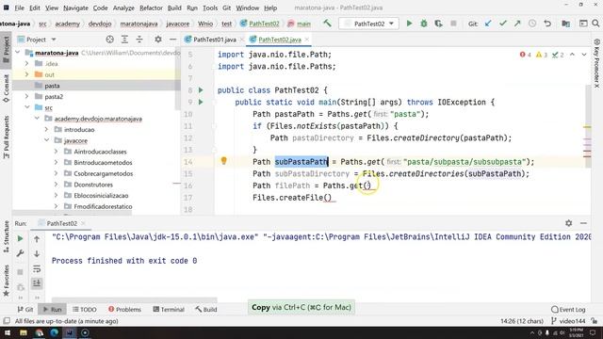Screen dimensions: 603x339
Task: Select the PathTest02.java editor tab
Action: click(x=279, y=40)
